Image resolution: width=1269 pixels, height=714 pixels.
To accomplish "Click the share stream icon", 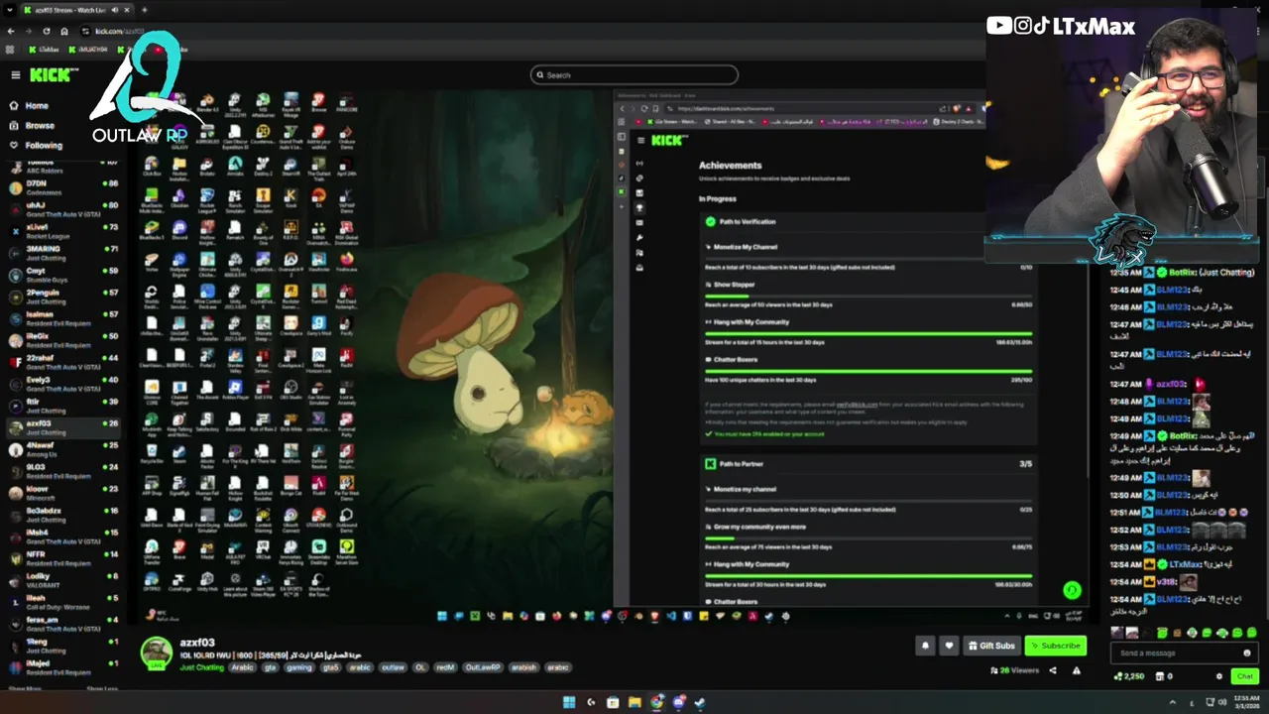I will click(1053, 670).
